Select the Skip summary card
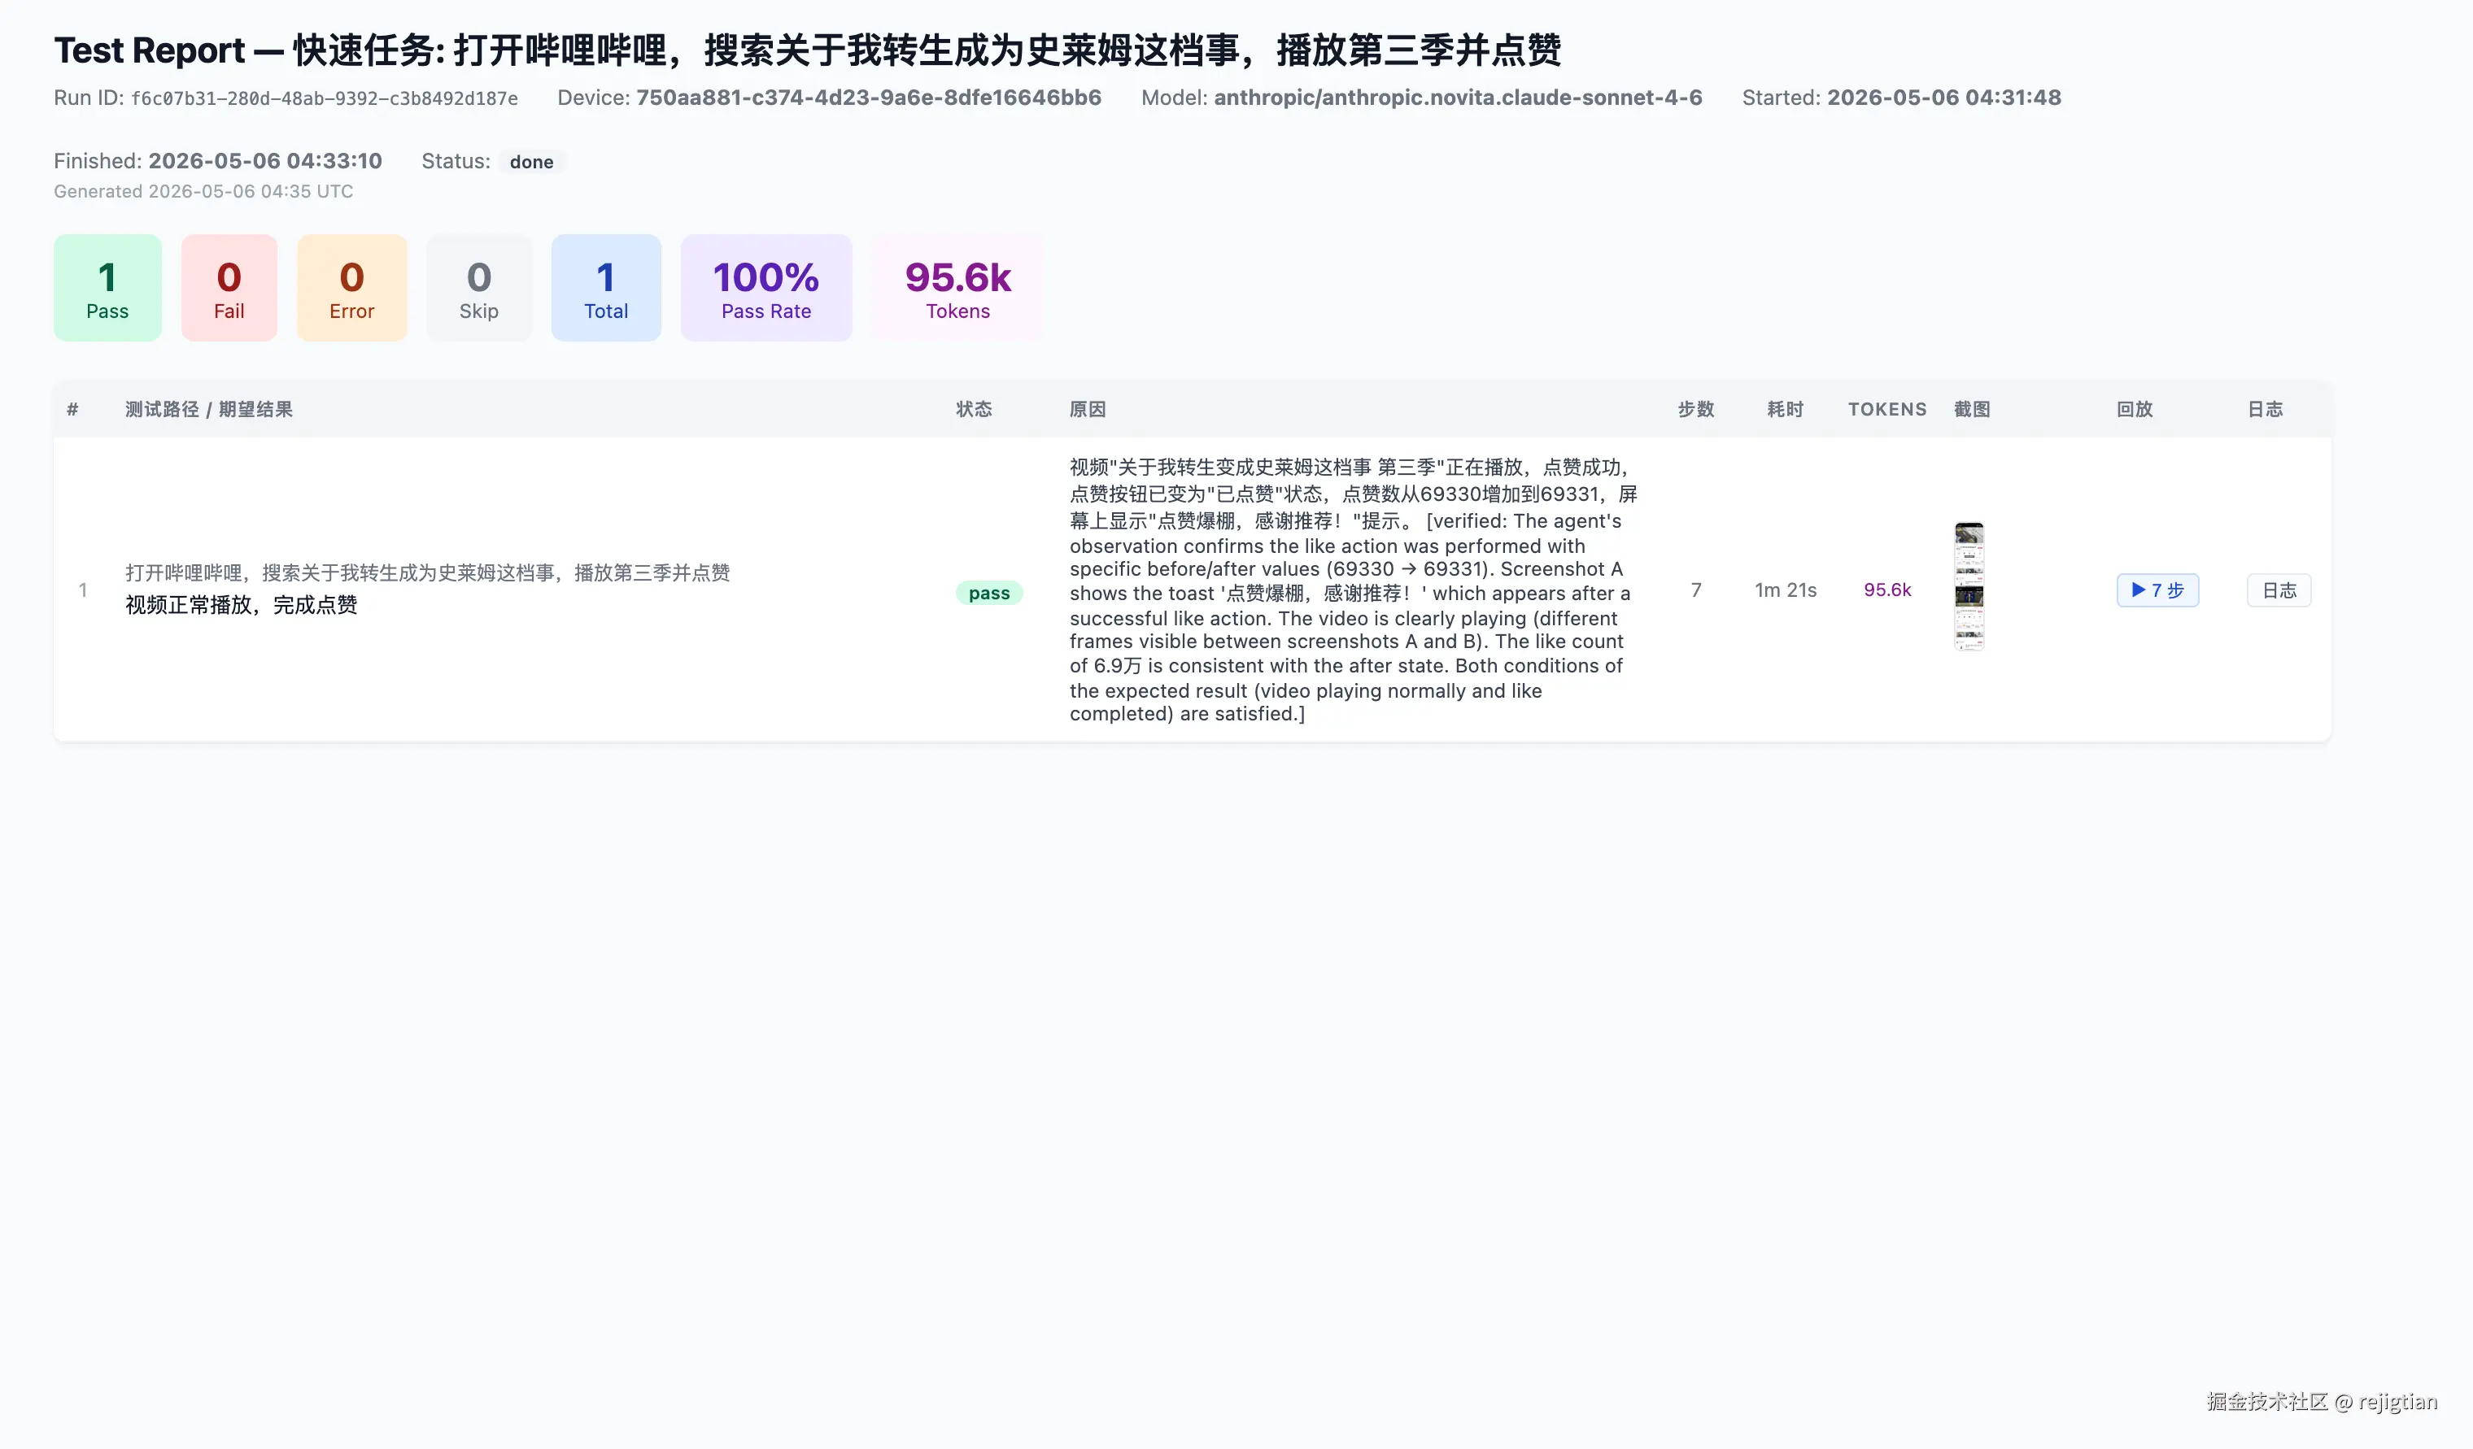 (x=479, y=288)
